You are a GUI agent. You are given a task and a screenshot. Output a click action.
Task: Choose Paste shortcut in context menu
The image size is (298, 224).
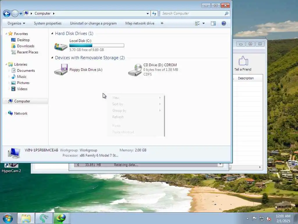tap(136, 132)
